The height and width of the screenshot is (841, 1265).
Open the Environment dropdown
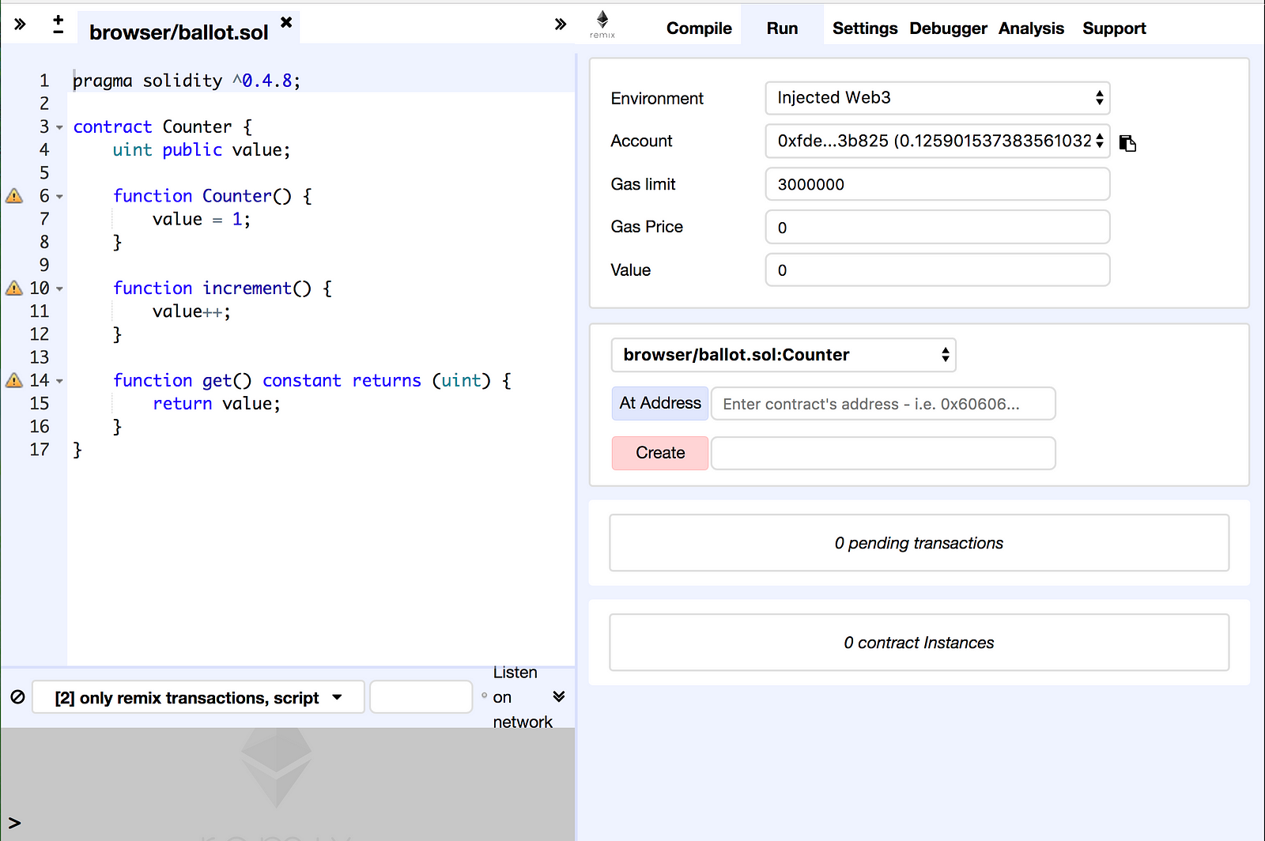pyautogui.click(x=938, y=98)
